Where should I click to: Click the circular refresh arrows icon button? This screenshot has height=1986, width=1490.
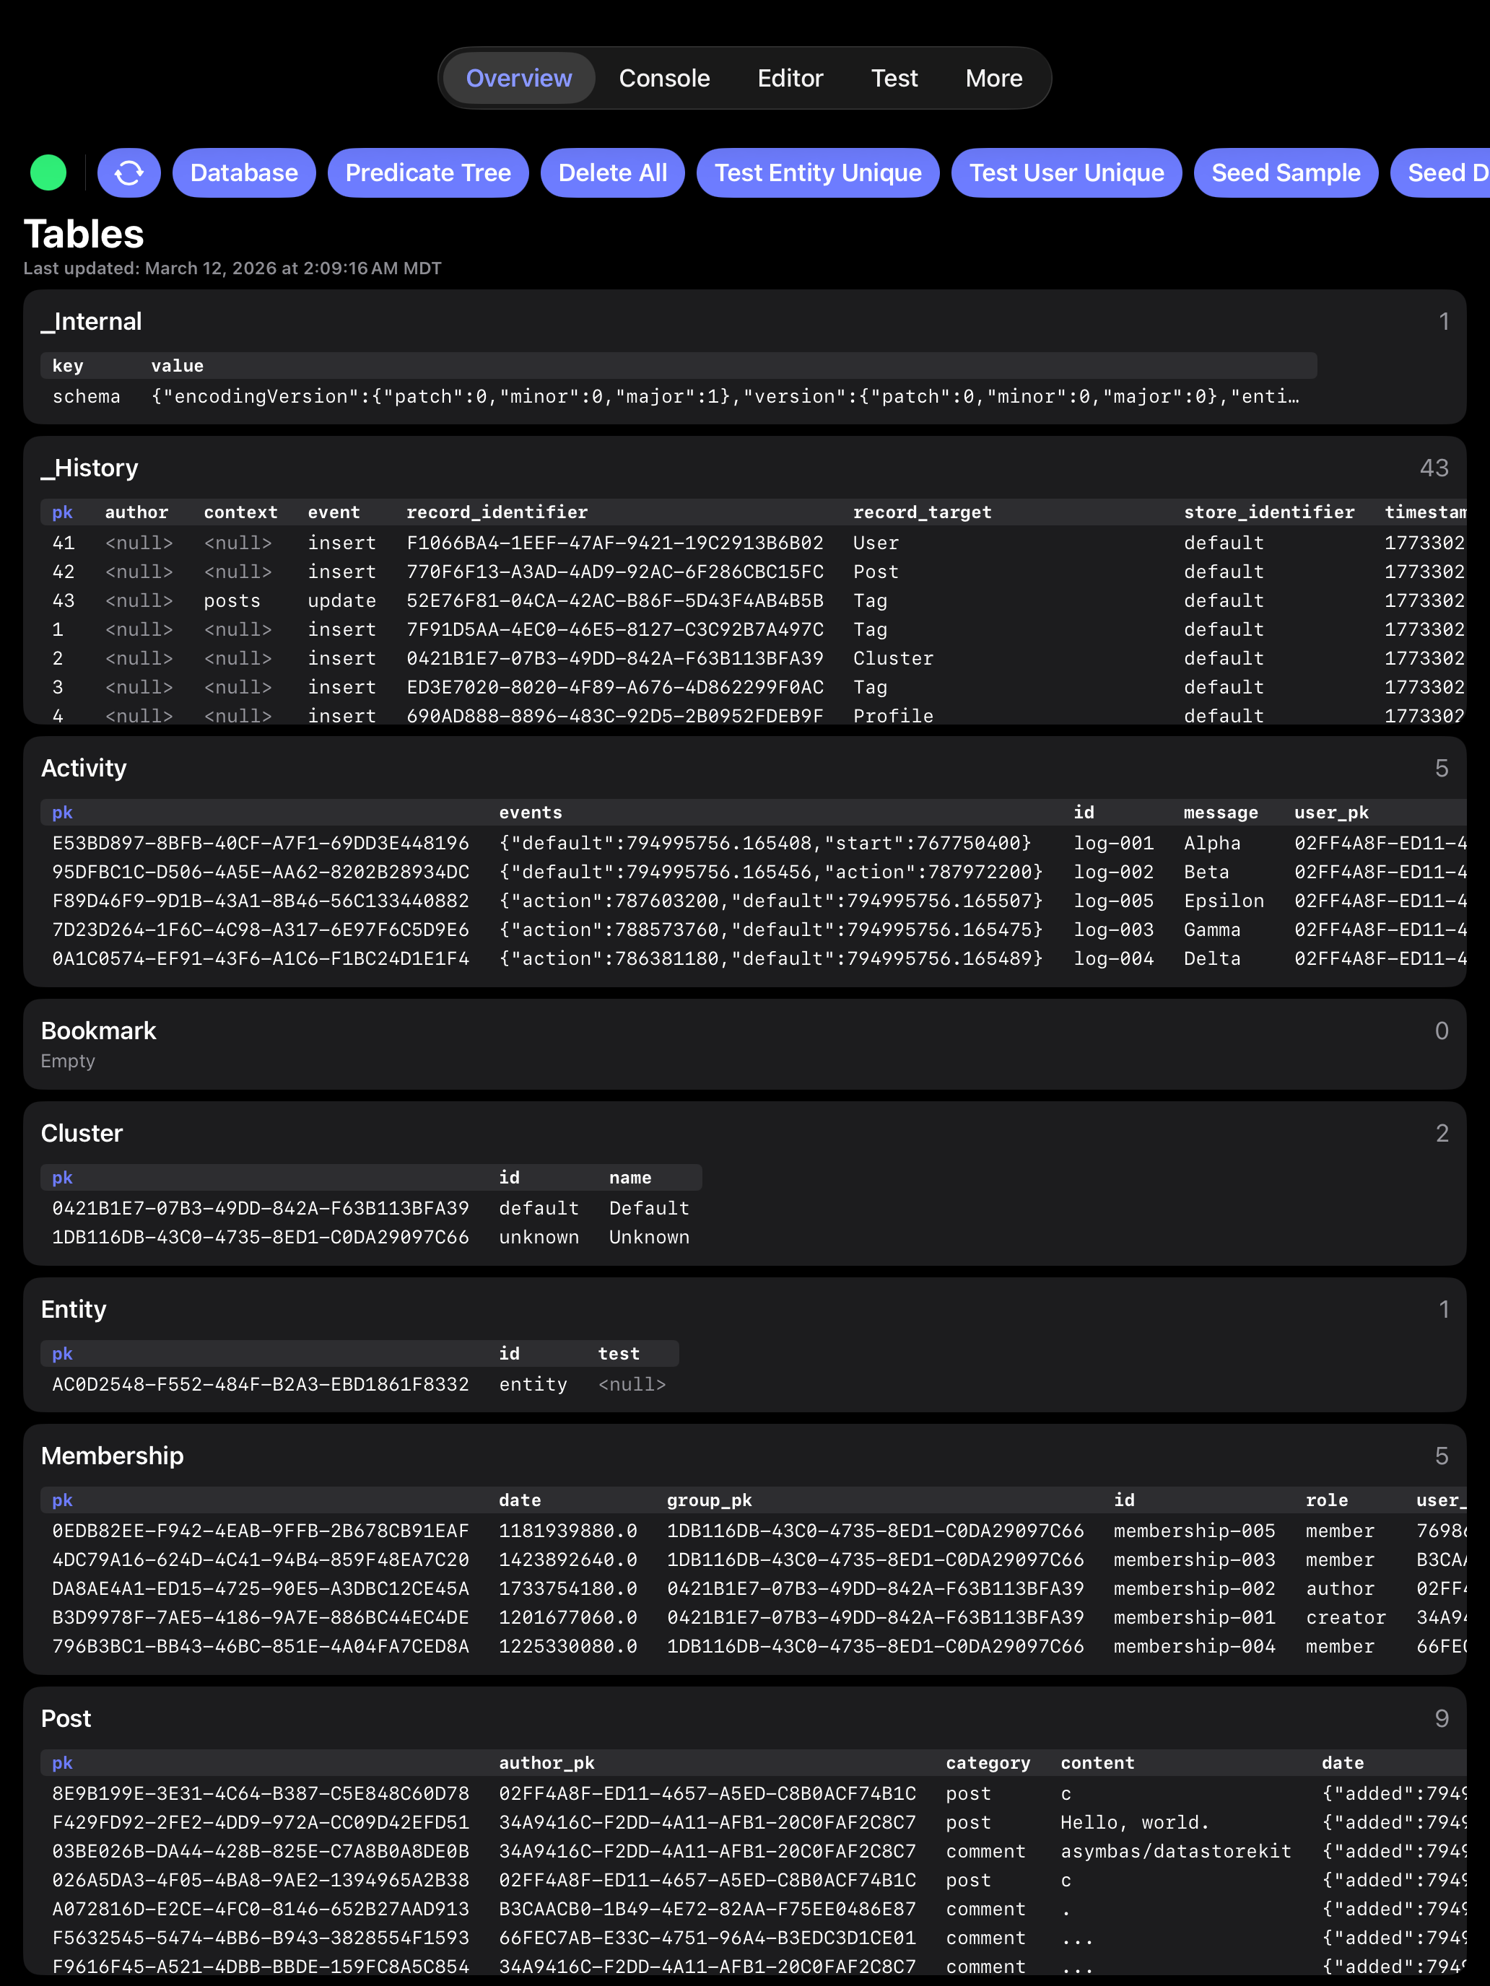(128, 172)
